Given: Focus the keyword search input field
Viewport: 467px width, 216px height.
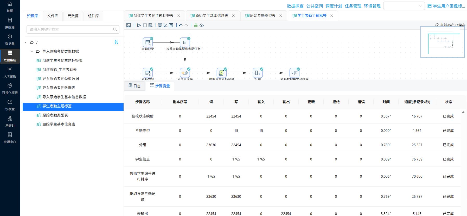Looking at the screenshot, I should (x=69, y=29).
